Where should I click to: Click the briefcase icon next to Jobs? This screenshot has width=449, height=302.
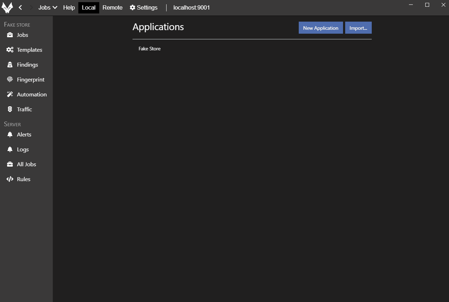10,35
